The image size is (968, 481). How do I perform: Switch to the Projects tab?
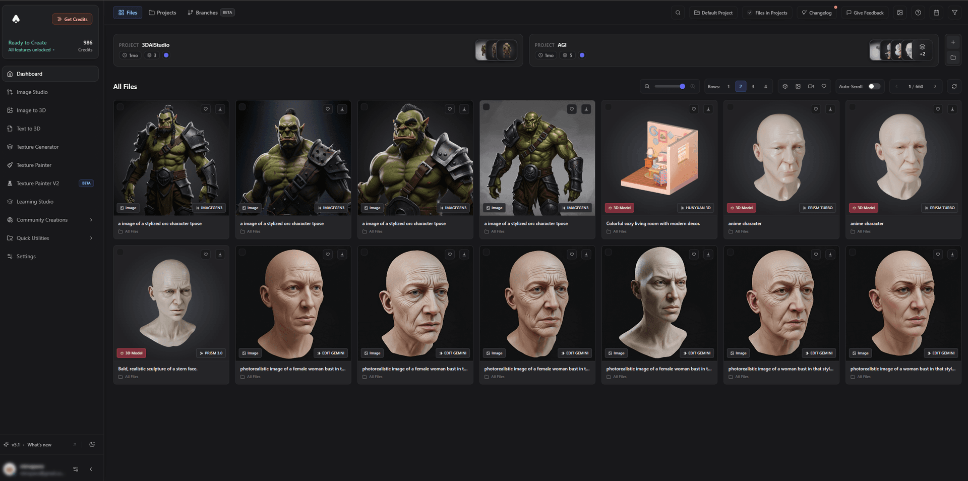[162, 12]
